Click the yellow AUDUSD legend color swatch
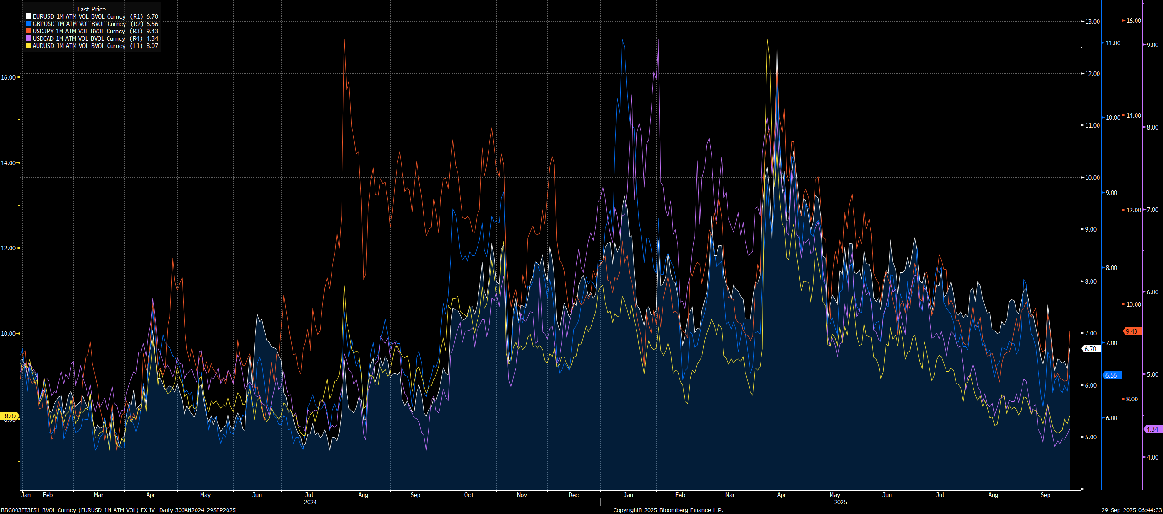Image resolution: width=1163 pixels, height=514 pixels. [28, 46]
